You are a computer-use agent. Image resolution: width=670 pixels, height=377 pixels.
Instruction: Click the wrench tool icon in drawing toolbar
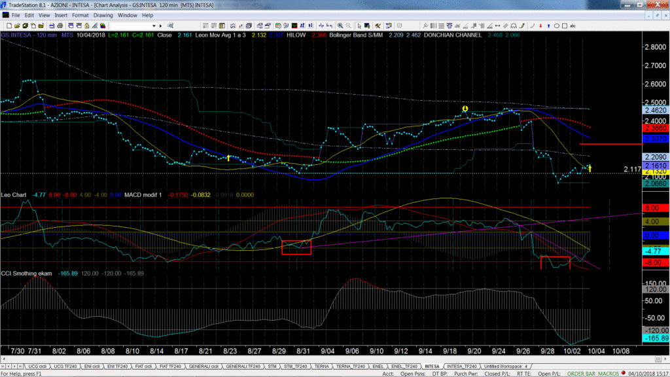pos(425,26)
